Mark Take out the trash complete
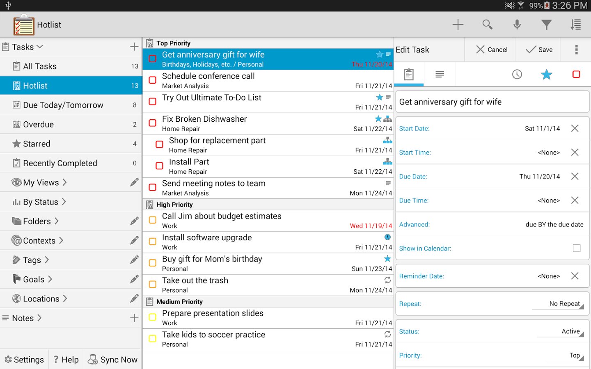This screenshot has width=591, height=369. pos(153,285)
